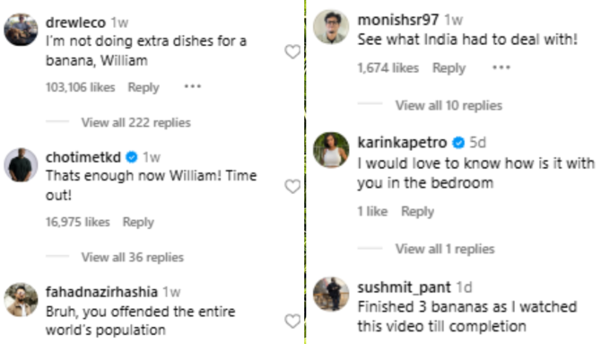This screenshot has height=344, width=610.
Task: Reply to karinkapetro's comment
Action: click(x=417, y=212)
